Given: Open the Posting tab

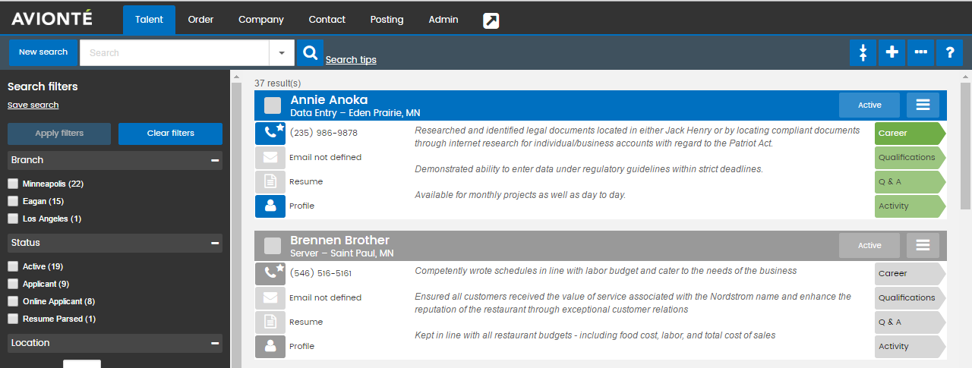Looking at the screenshot, I should click(x=387, y=20).
